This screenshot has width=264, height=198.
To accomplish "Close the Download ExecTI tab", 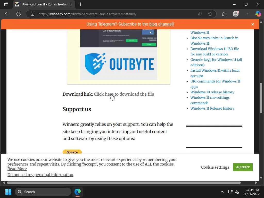I will click(x=71, y=5).
